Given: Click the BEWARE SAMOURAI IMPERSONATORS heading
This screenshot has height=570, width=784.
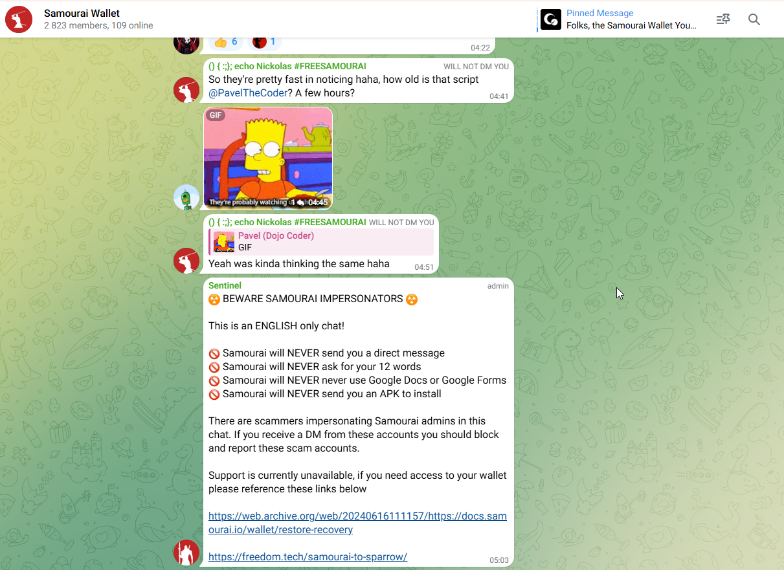Looking at the screenshot, I should (x=313, y=299).
